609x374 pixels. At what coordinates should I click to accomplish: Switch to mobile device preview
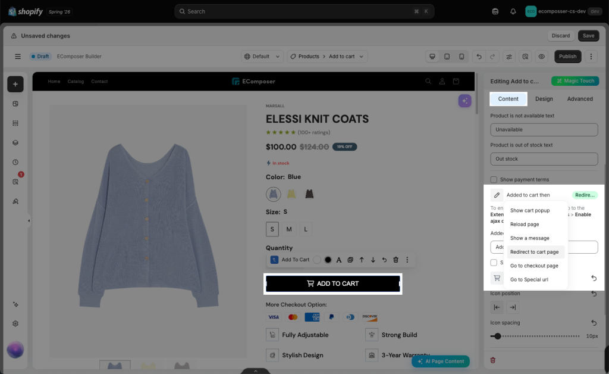click(462, 57)
